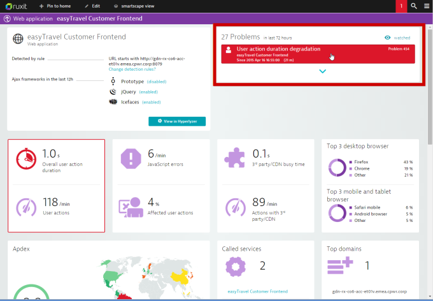The image size is (433, 301).
Task: Click China on the Apdex map
Action: 180,277
